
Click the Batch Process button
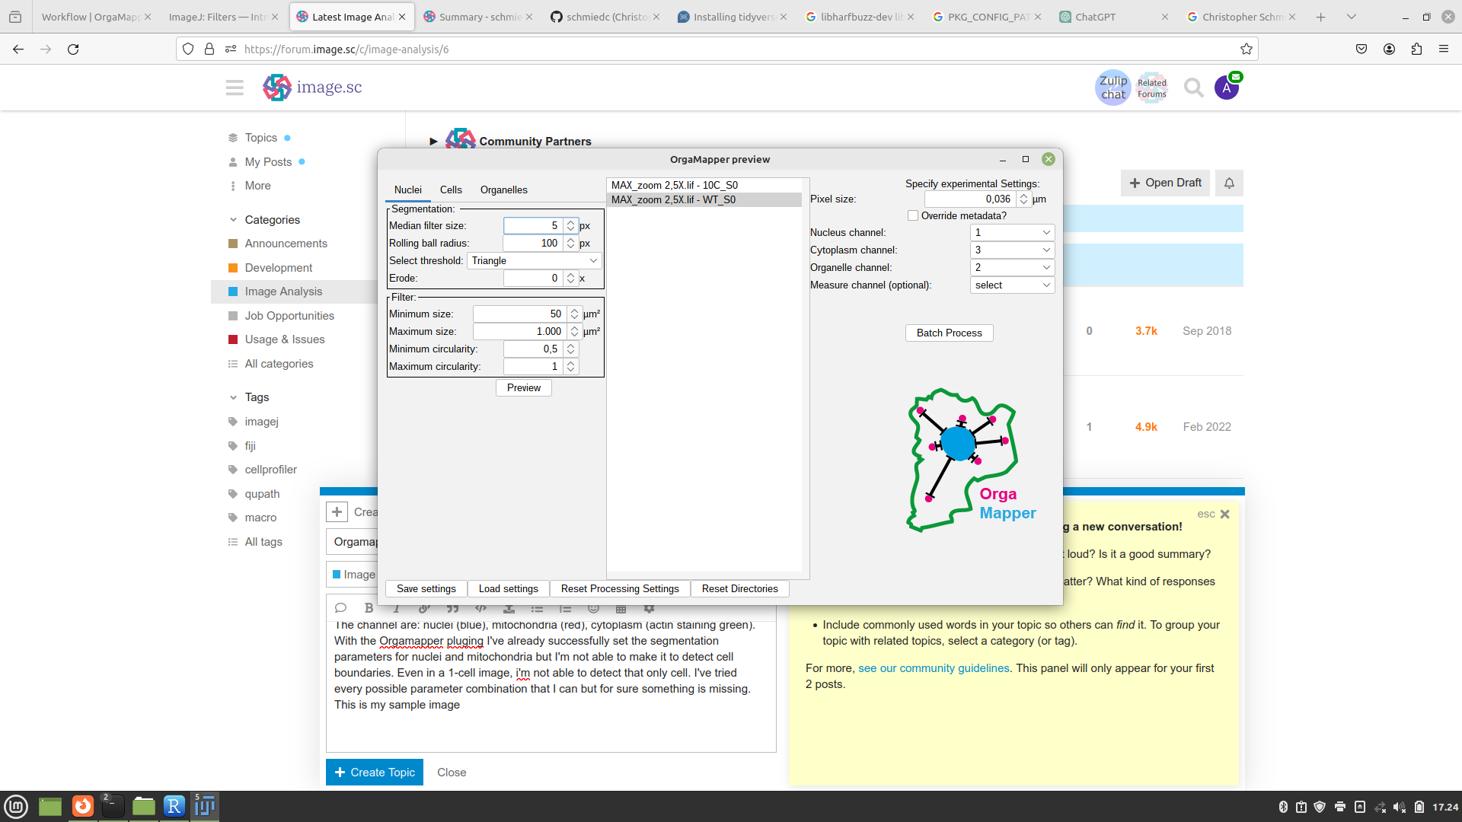pos(949,333)
